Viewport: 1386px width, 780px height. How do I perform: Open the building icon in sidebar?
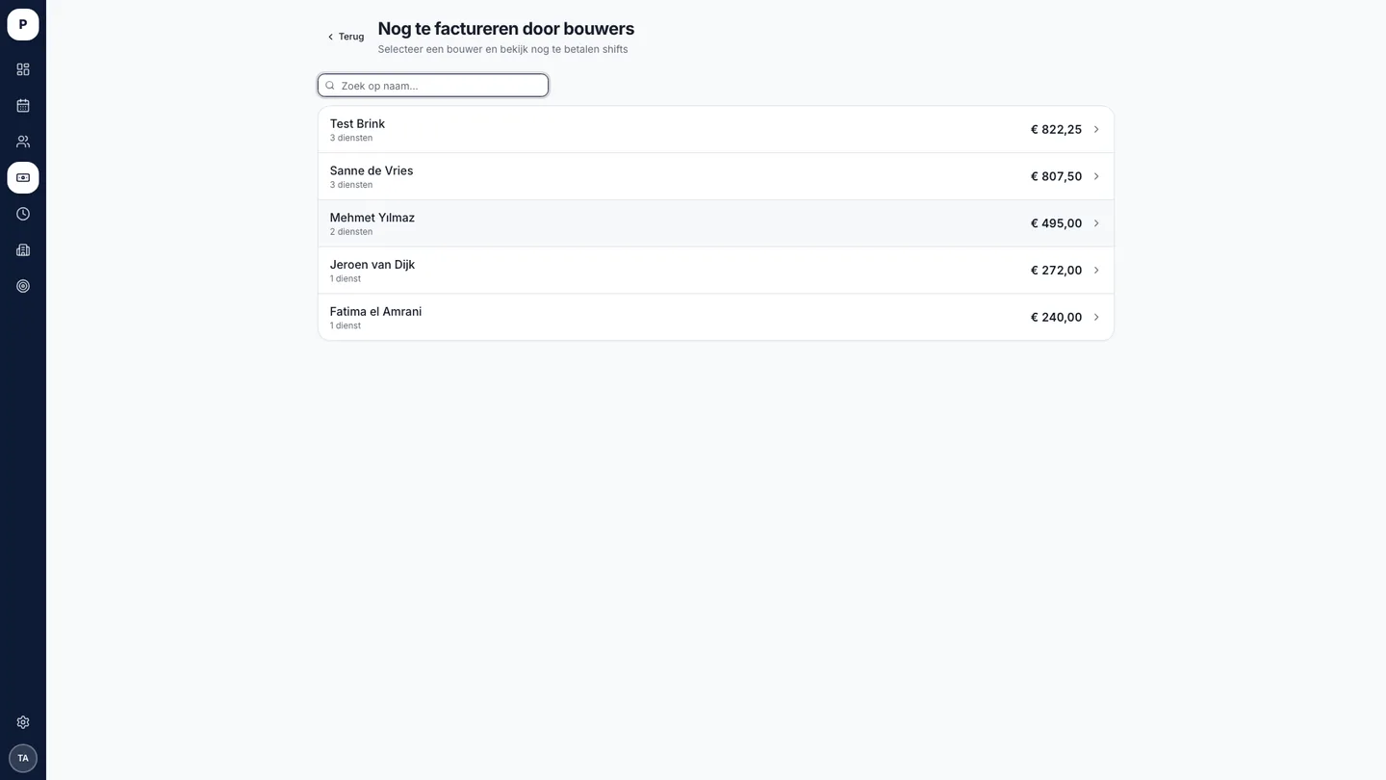pyautogui.click(x=23, y=249)
